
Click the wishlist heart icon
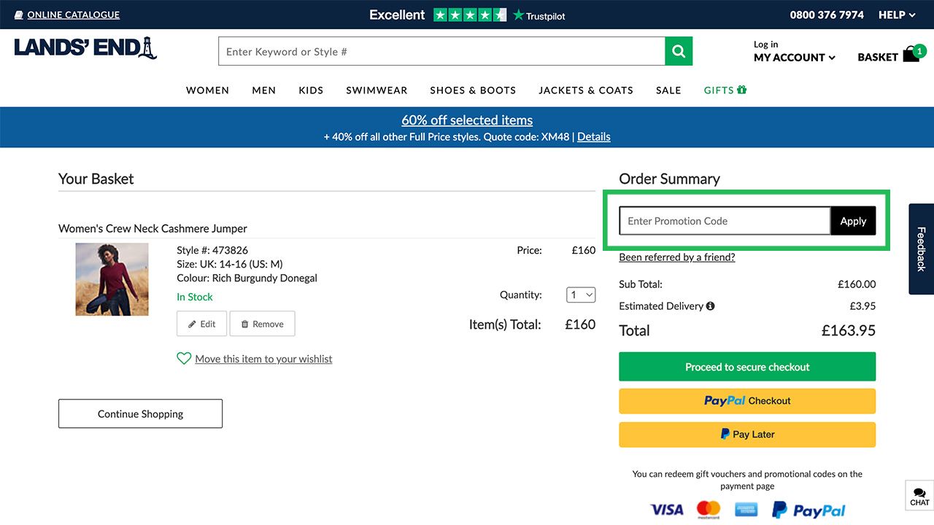[184, 359]
